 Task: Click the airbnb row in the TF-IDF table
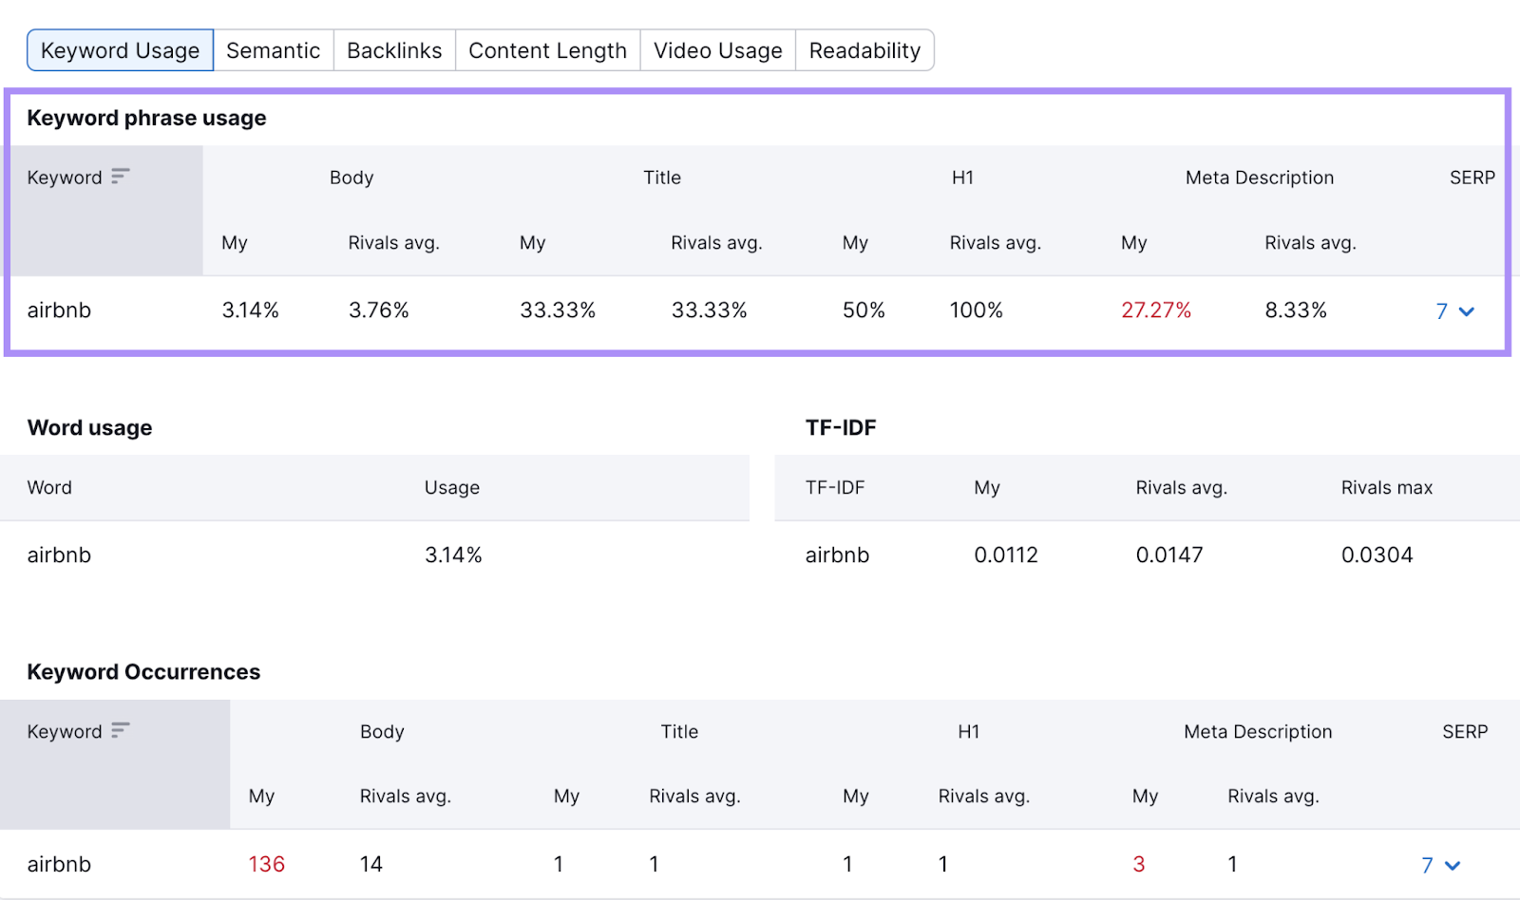click(x=836, y=554)
